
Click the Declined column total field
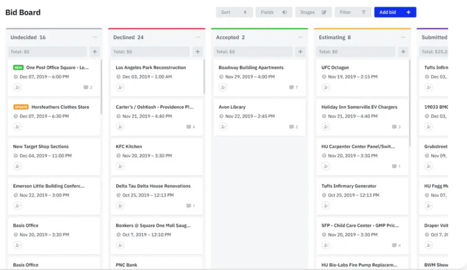pyautogui.click(x=150, y=52)
